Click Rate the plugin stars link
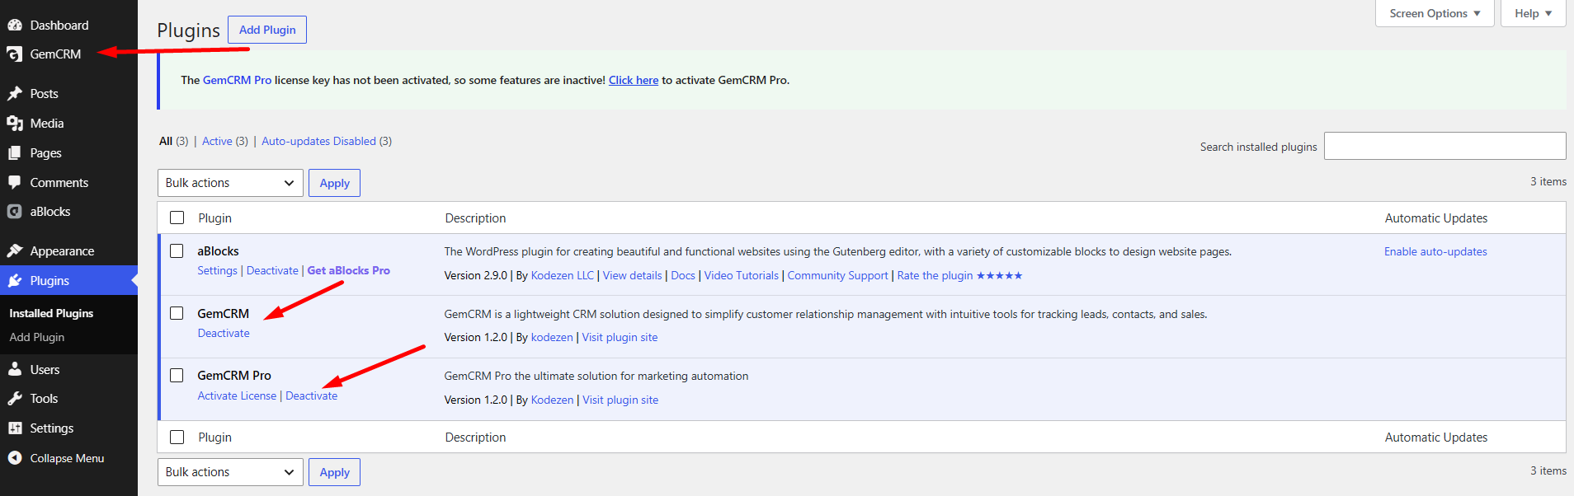The image size is (1574, 496). point(959,275)
